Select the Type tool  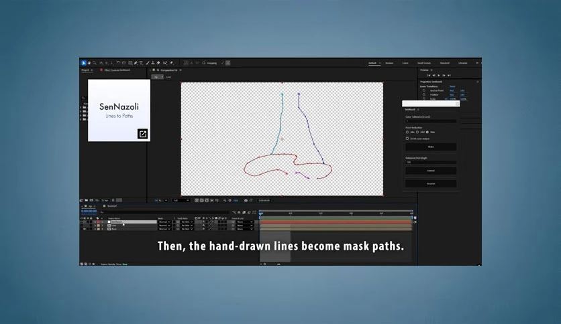click(x=141, y=63)
